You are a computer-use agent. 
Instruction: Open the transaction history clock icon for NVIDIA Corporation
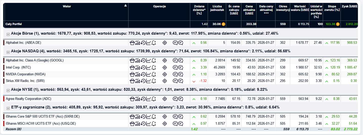(143, 74)
